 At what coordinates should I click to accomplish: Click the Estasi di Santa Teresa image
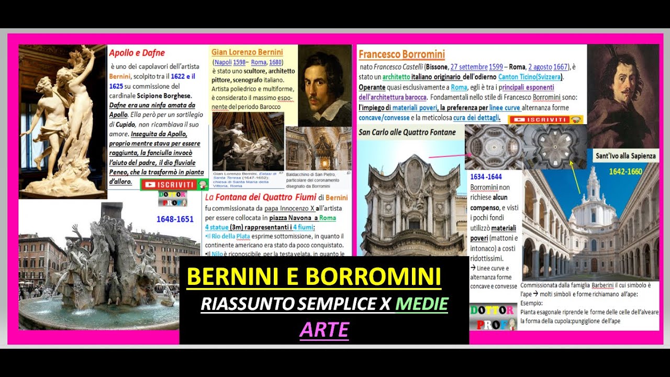pyautogui.click(x=248, y=141)
